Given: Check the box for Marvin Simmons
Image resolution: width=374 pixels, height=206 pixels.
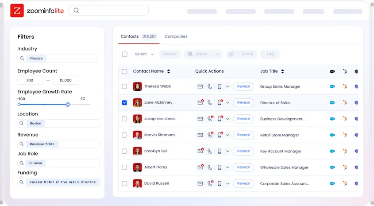Looking at the screenshot, I should click(x=124, y=135).
